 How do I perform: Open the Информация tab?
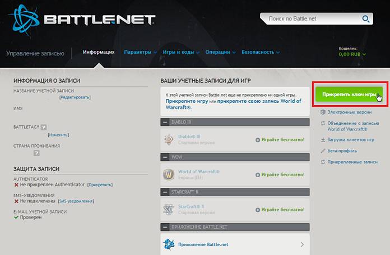pos(99,52)
